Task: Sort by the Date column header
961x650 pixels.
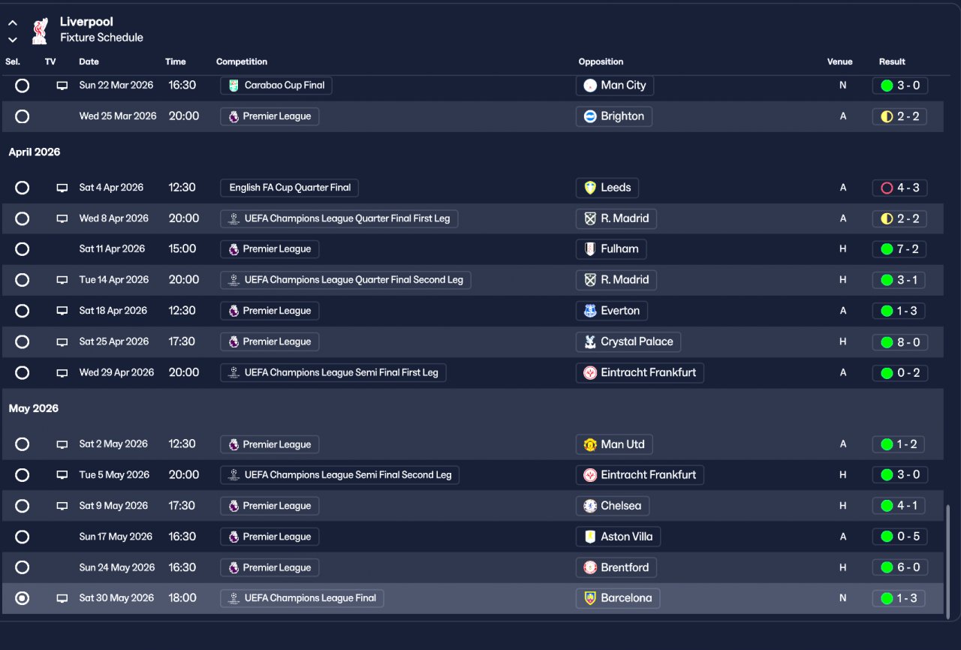Action: click(x=89, y=62)
